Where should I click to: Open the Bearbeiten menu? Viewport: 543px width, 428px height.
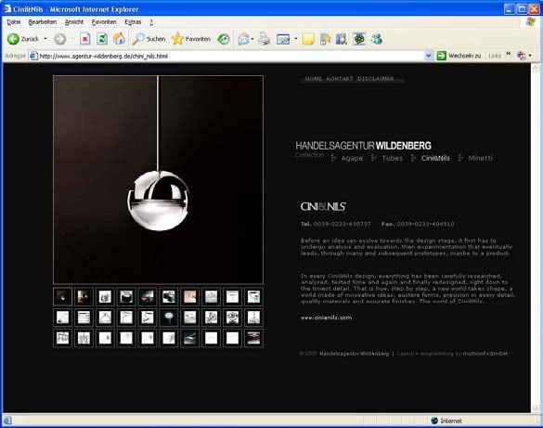click(x=43, y=22)
